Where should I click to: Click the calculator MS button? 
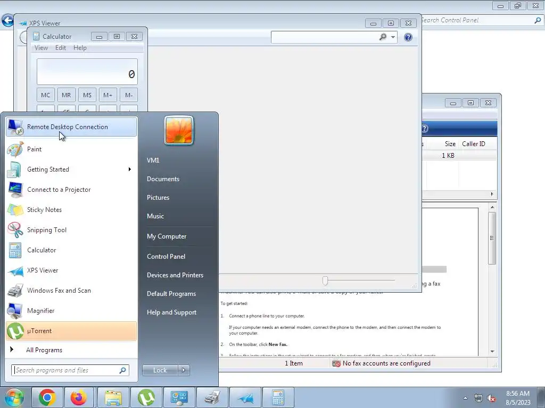pos(87,95)
